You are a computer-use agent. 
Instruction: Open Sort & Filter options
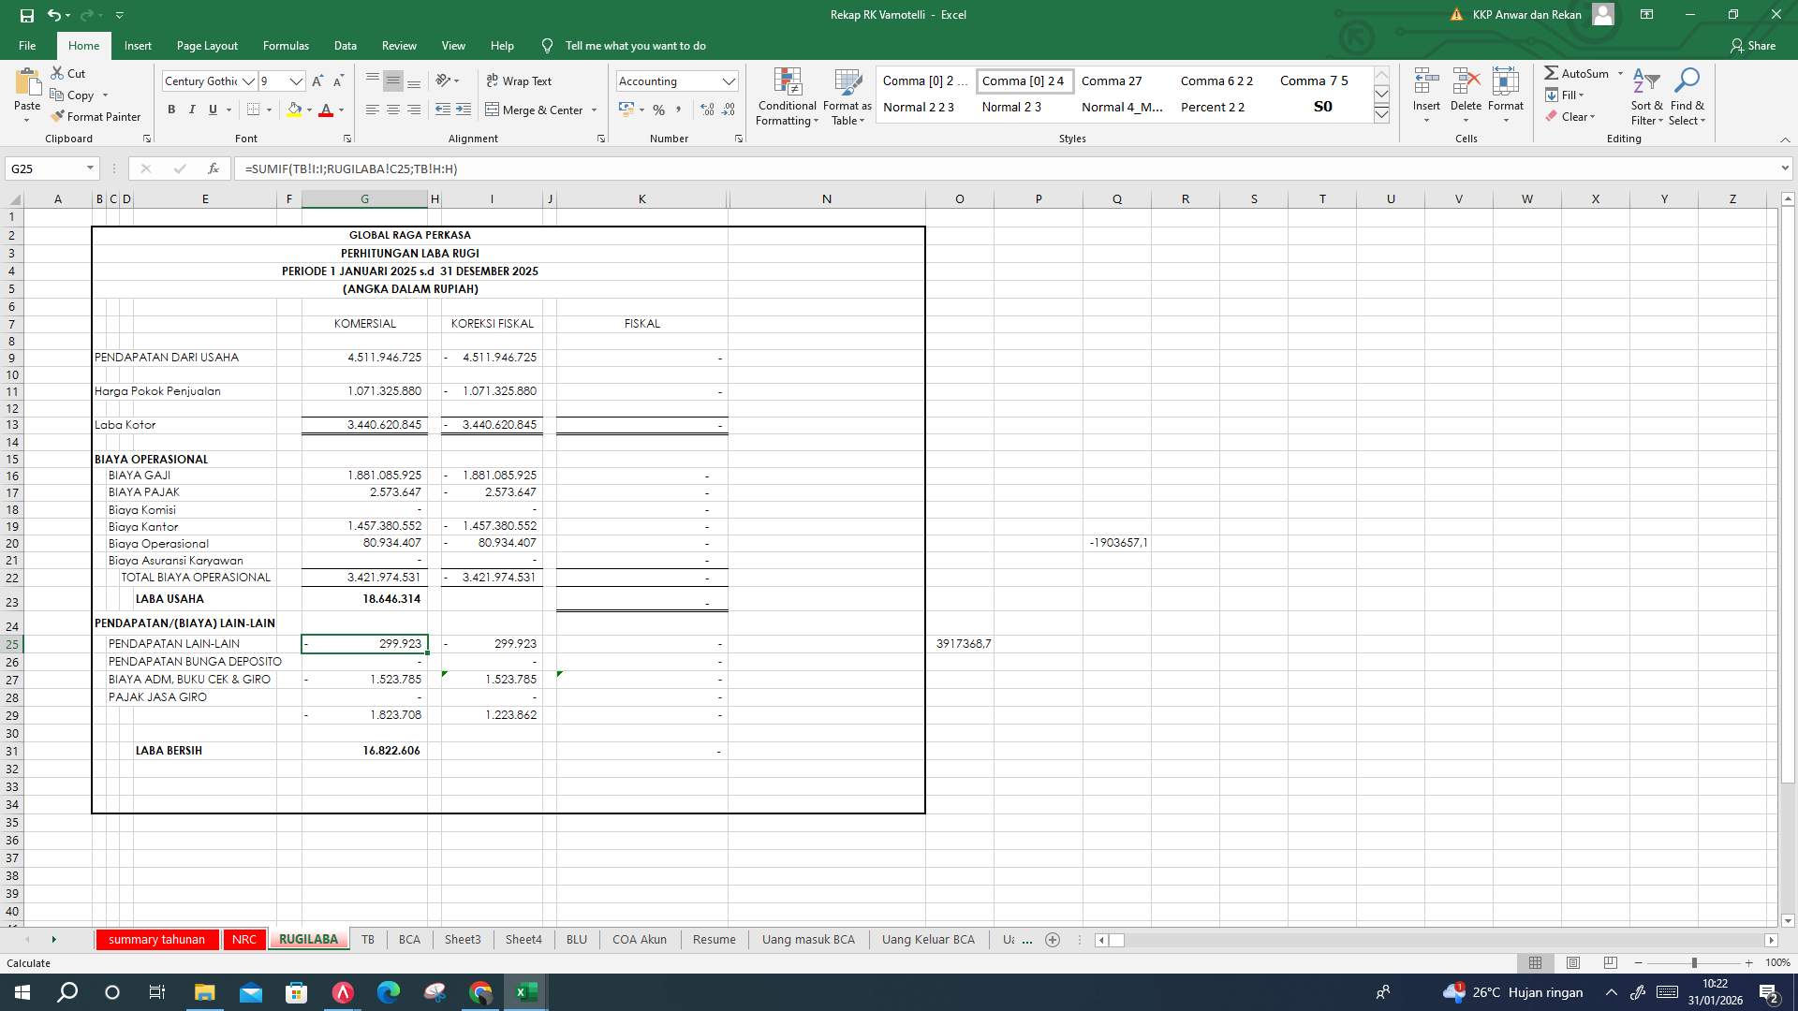[1645, 96]
